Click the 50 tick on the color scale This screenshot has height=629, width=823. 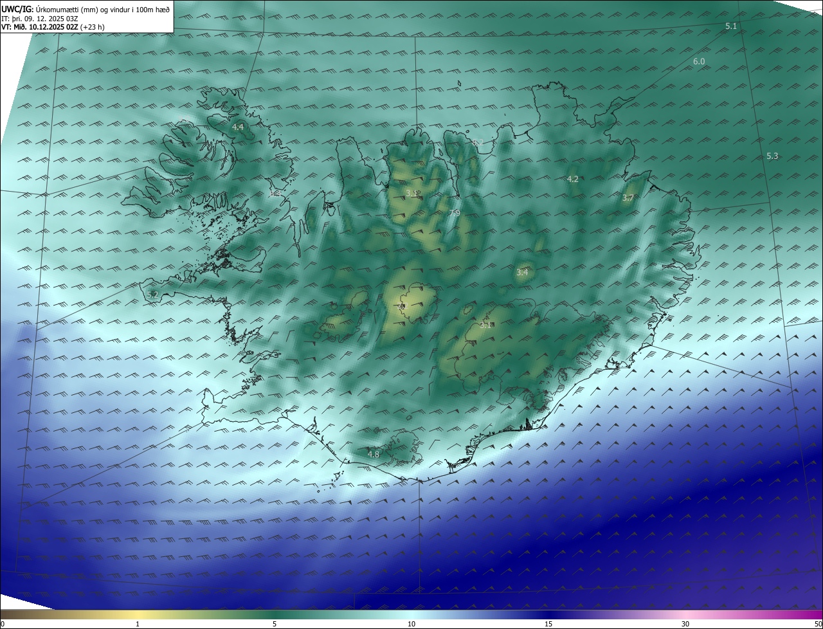[818, 624]
